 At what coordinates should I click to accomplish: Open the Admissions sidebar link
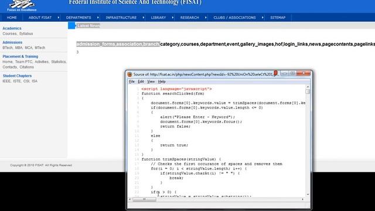point(12,42)
